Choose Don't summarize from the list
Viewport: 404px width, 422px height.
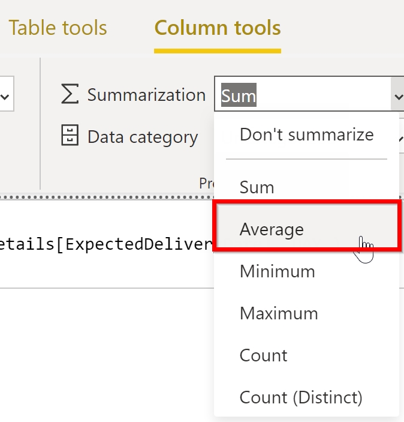coord(306,134)
